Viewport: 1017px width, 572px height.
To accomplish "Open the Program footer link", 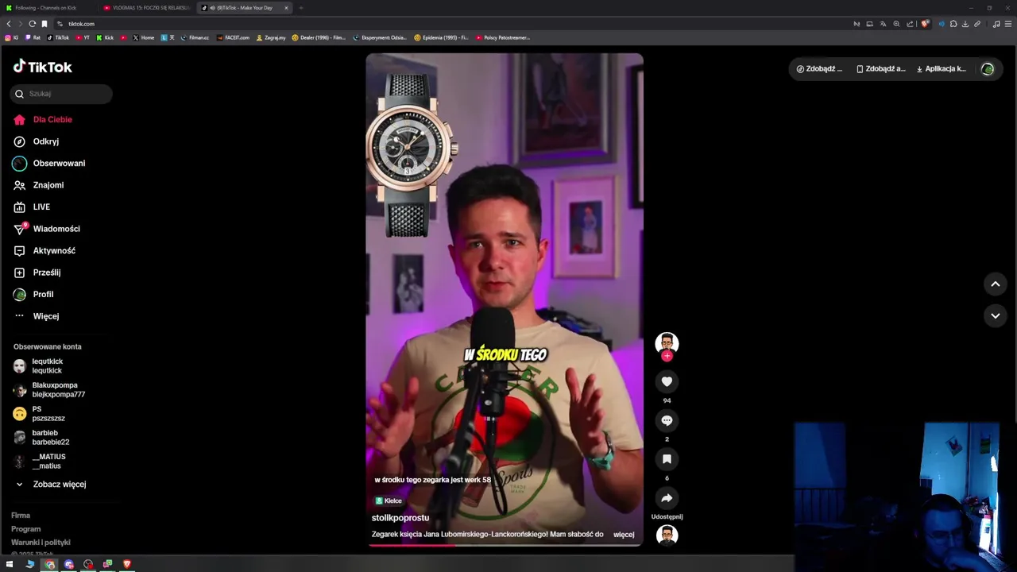I will (x=25, y=529).
